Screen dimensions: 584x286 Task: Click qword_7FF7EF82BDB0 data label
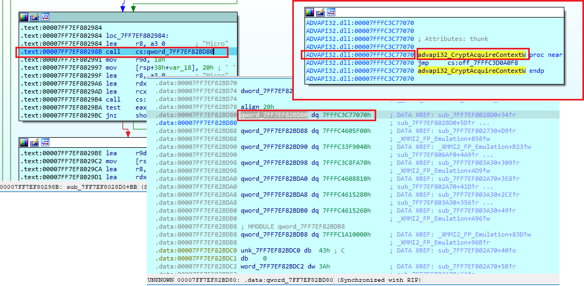(274, 211)
